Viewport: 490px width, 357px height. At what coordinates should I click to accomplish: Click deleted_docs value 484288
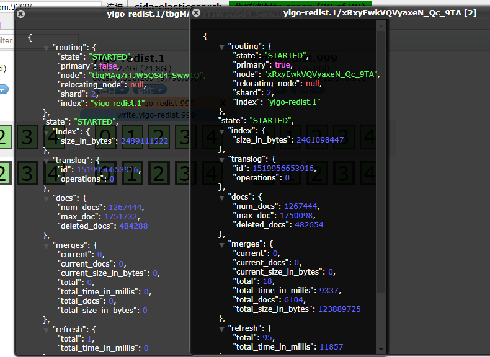point(133,226)
